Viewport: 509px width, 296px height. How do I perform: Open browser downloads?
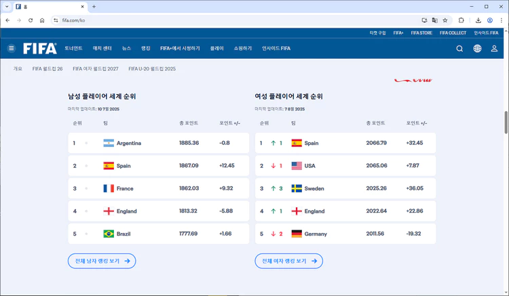pos(478,20)
